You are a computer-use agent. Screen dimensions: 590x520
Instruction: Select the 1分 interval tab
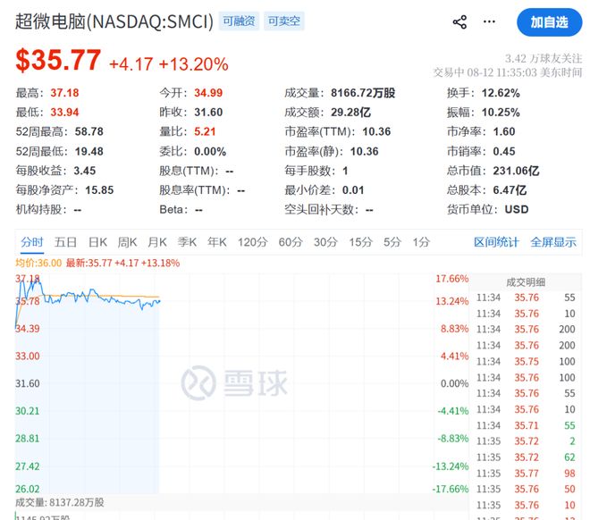click(421, 242)
